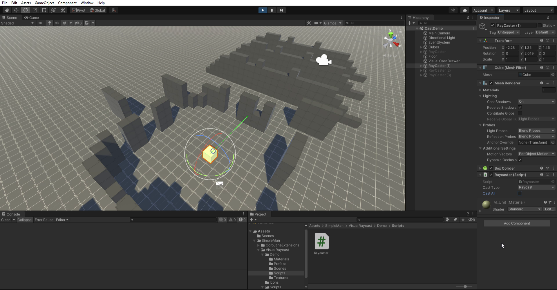Open the Window menu

click(x=87, y=3)
